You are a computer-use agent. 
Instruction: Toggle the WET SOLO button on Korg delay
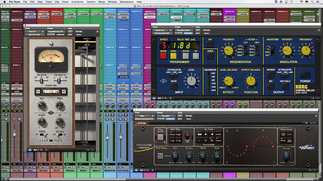285,86
